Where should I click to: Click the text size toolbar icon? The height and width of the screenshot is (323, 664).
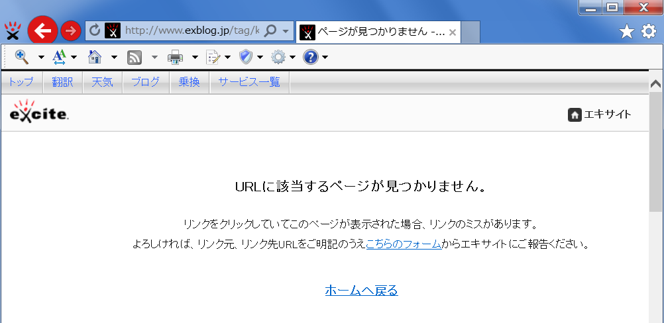[59, 57]
